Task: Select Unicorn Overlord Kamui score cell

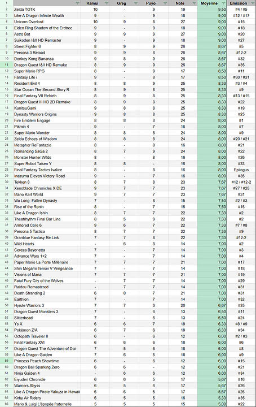Action: point(95,22)
